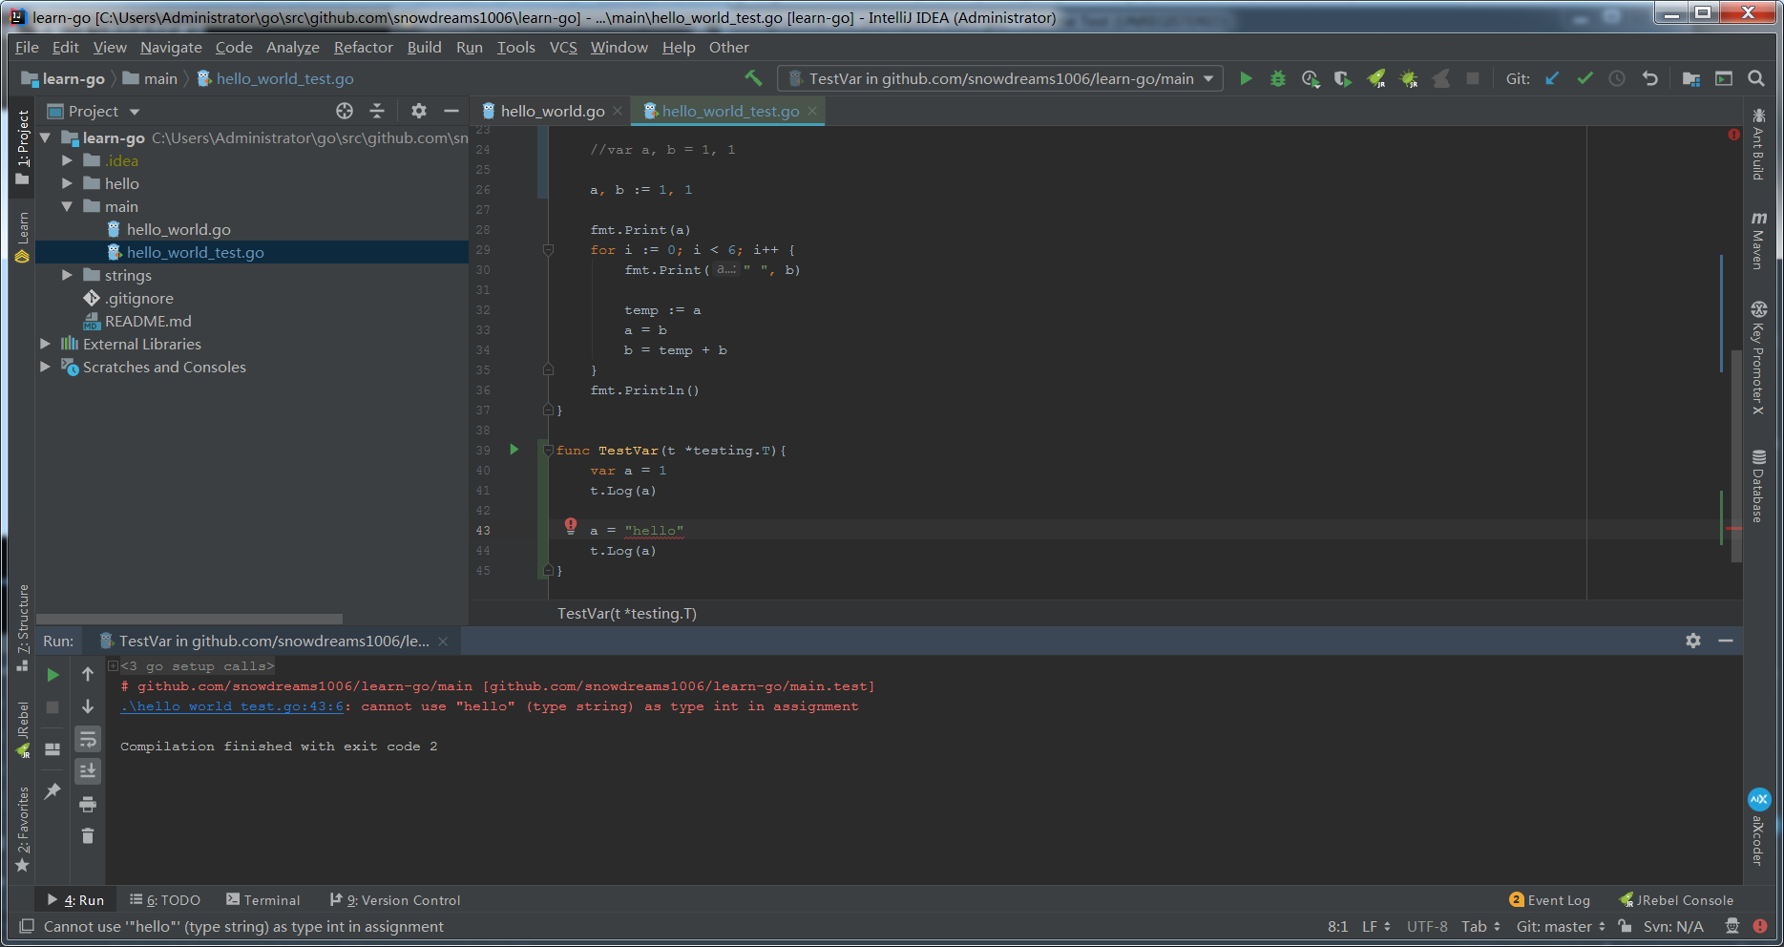Image resolution: width=1784 pixels, height=947 pixels.
Task: Start debugging with the bug icon
Action: (1278, 78)
